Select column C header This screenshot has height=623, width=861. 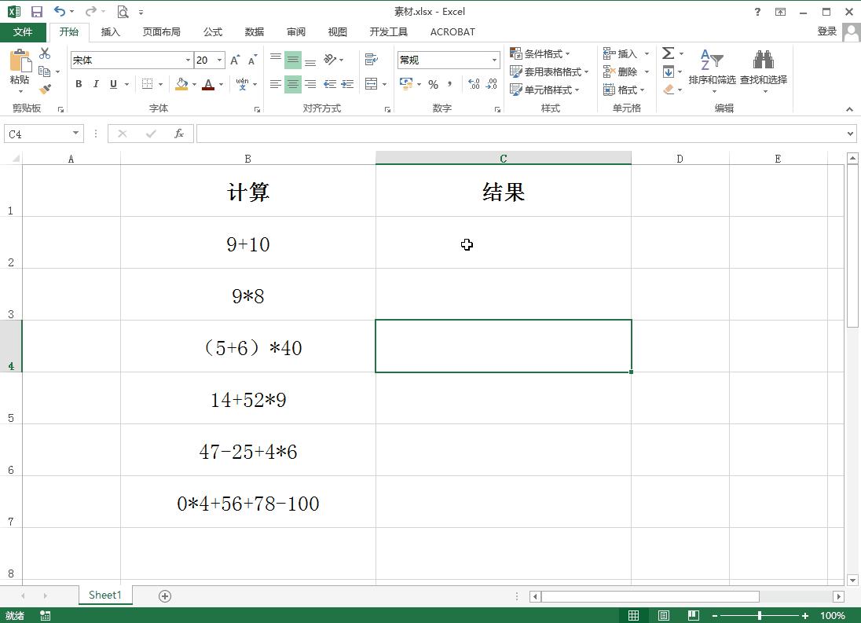(x=504, y=158)
